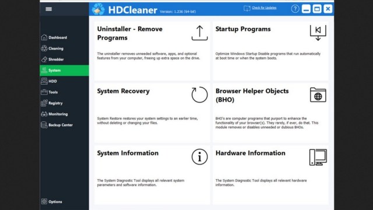
Task: Click the Registry blocks icon
Action: tap(44, 103)
